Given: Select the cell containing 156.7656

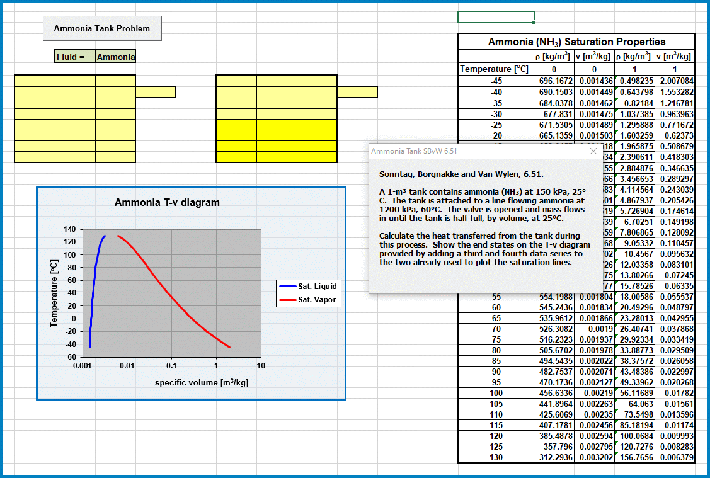Looking at the screenshot, I should pyautogui.click(x=634, y=457).
